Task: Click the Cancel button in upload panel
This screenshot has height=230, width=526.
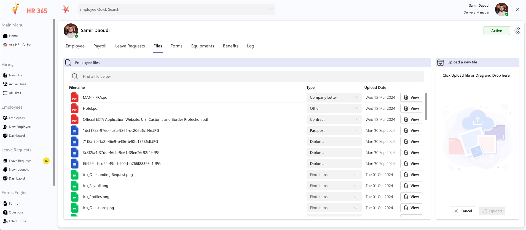Action: point(463,211)
